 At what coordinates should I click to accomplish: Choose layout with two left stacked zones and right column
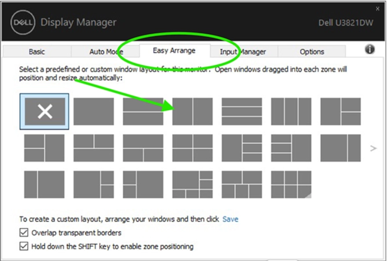pyautogui.click(x=44, y=148)
